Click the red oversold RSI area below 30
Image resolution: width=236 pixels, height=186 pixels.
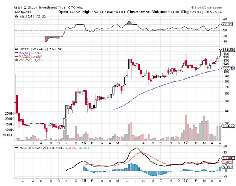[x=52, y=39]
